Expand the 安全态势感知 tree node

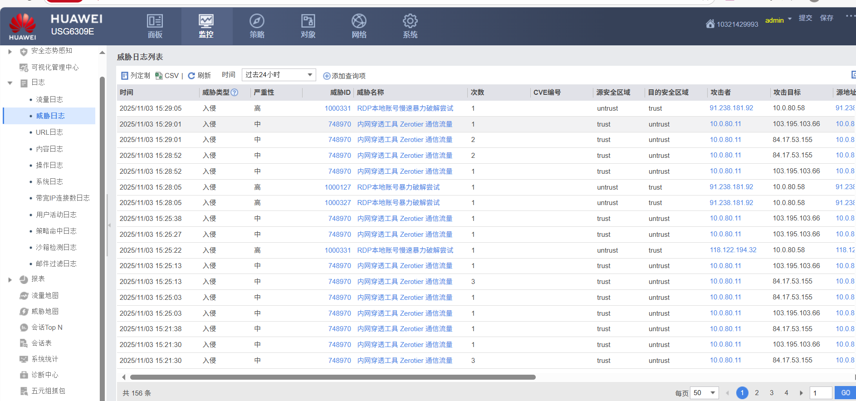(x=10, y=52)
